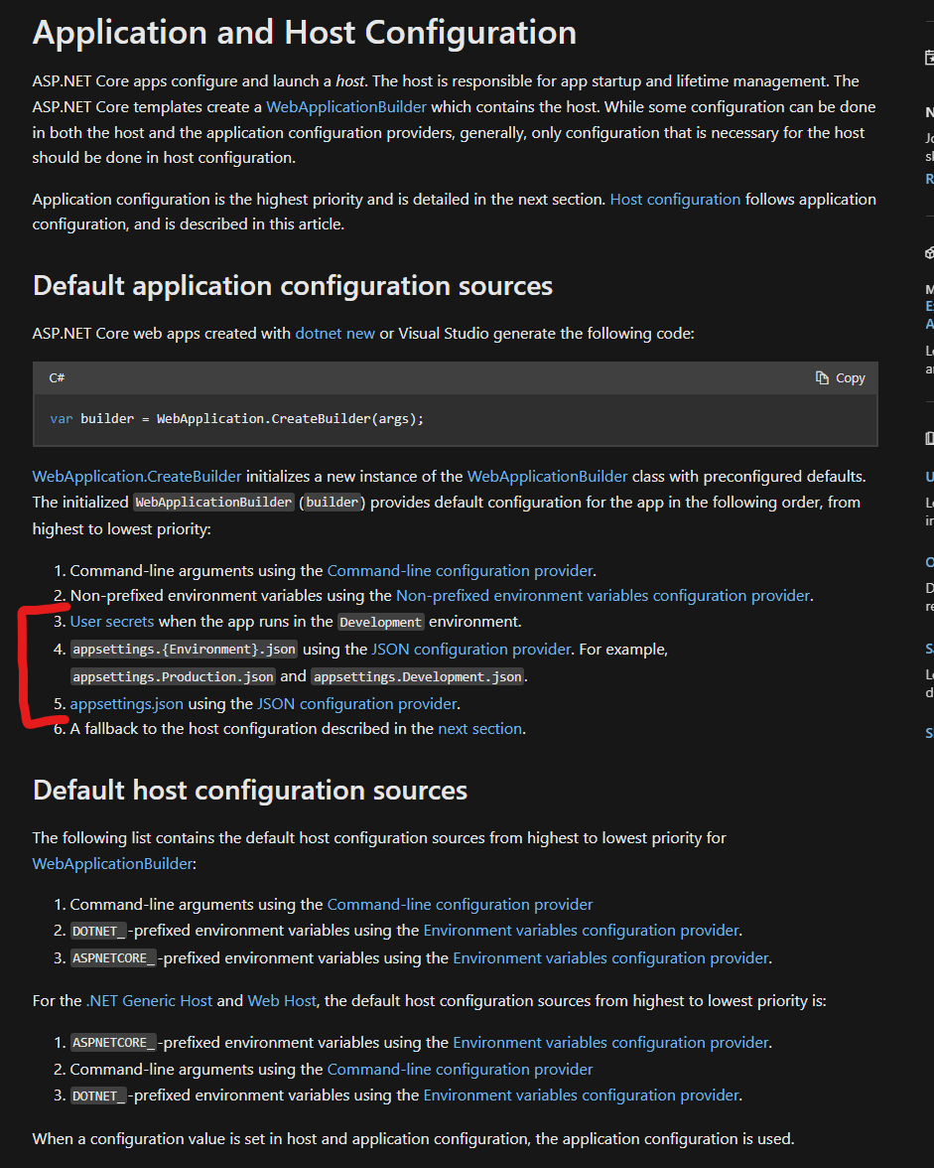Open the .NET Generic Host link
Viewport: 934px width, 1168px height.
pos(149,1000)
